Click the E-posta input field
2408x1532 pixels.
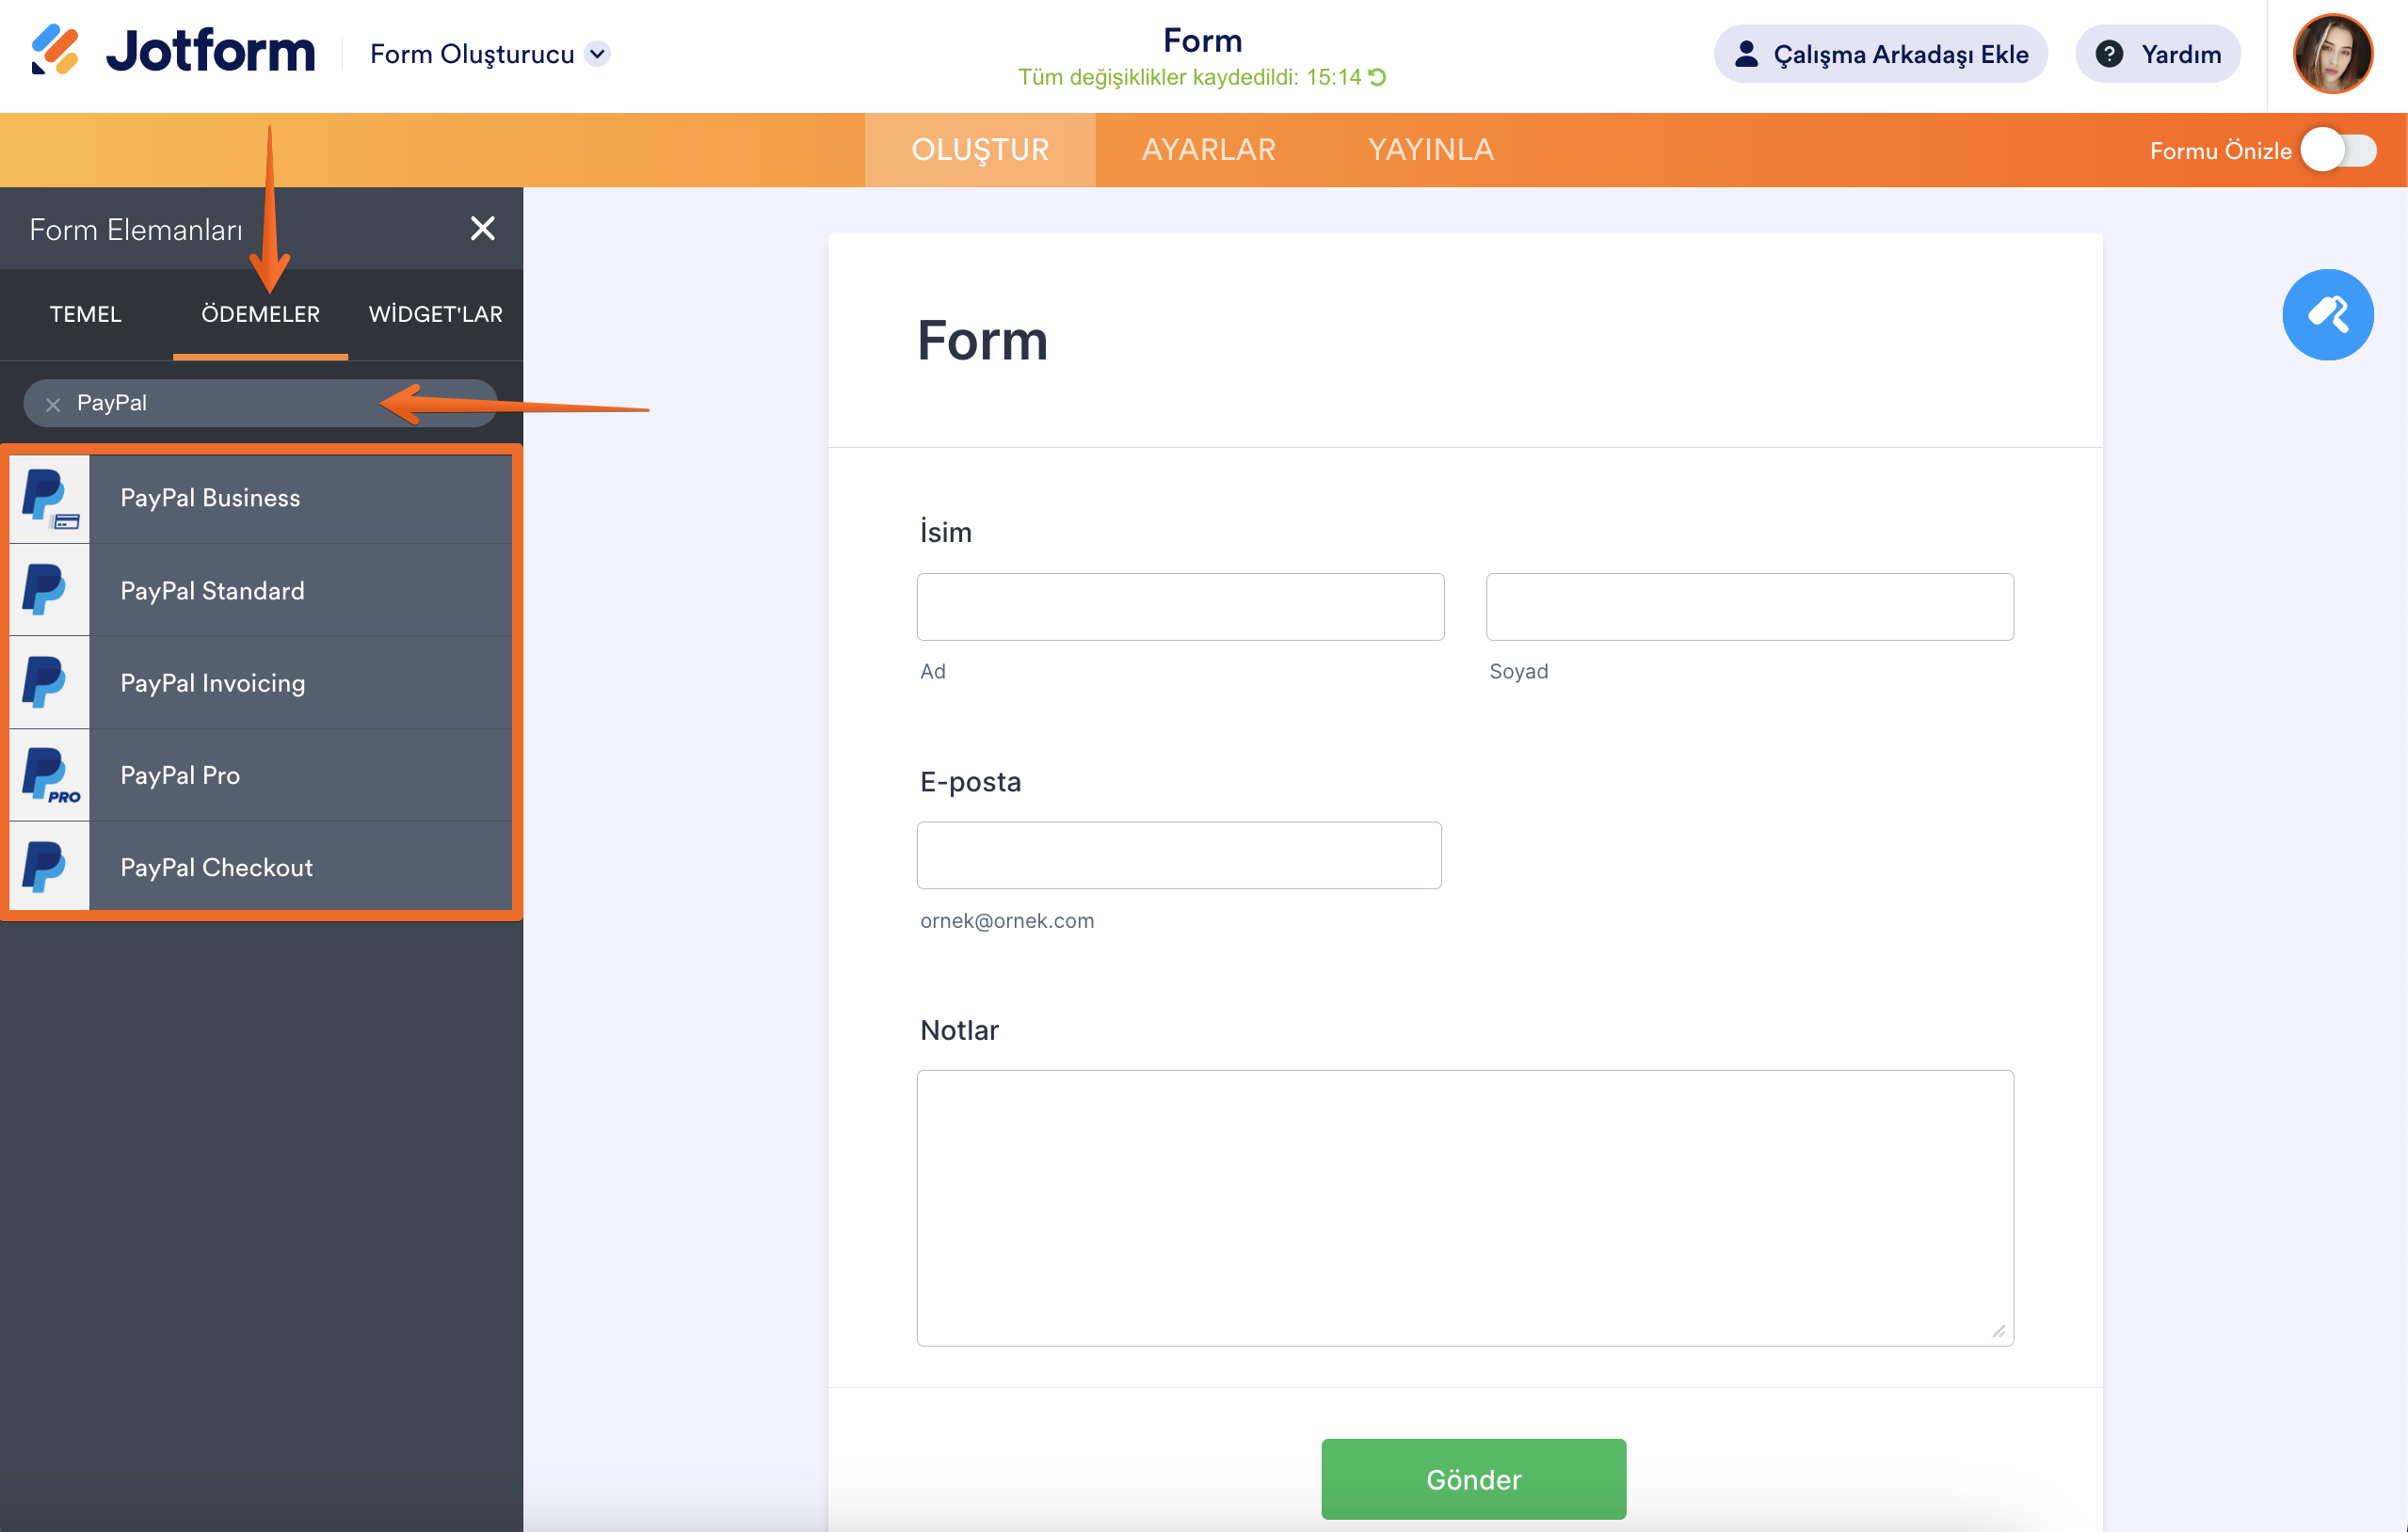[x=1178, y=855]
